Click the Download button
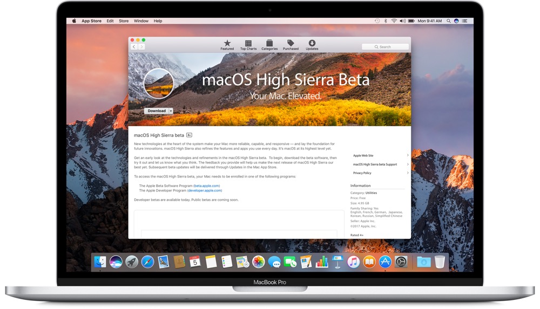540x309 pixels. click(x=156, y=111)
